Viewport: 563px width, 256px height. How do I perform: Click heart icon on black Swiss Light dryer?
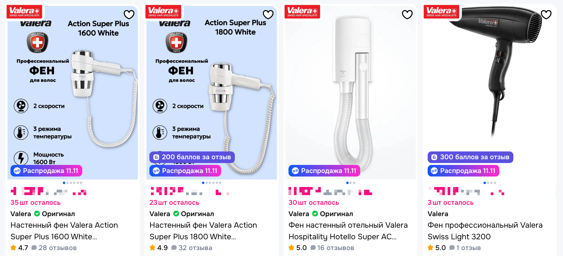point(546,14)
